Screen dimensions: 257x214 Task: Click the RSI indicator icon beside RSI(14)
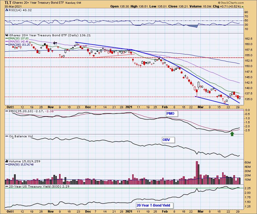point(7,10)
